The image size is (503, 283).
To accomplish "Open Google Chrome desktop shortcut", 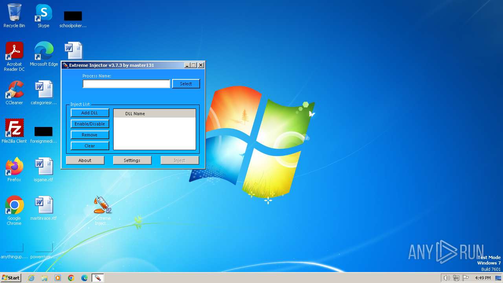I will point(14,210).
